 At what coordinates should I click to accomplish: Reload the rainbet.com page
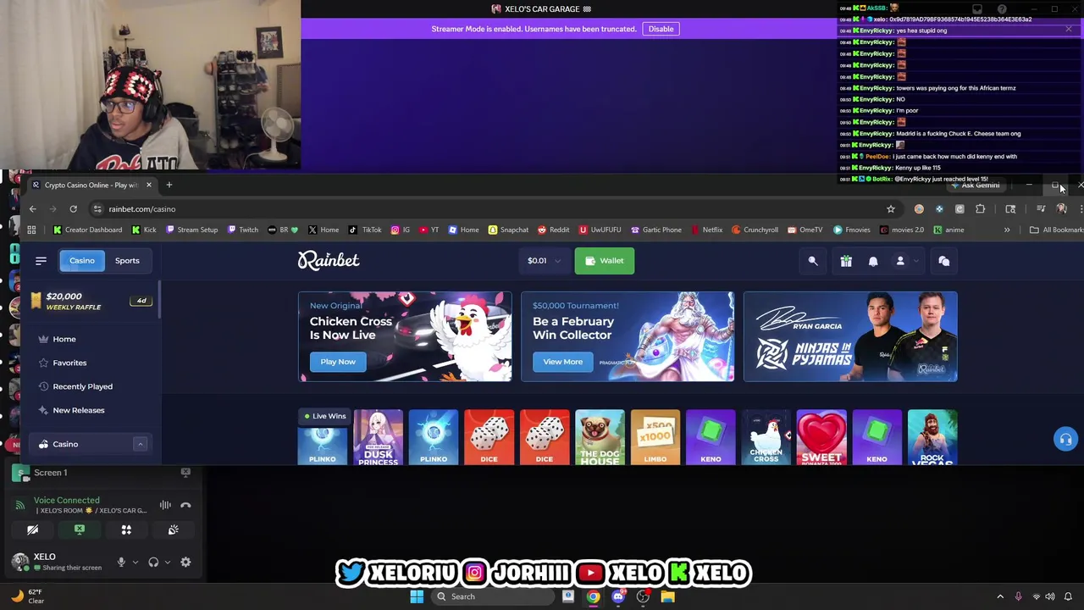point(73,209)
